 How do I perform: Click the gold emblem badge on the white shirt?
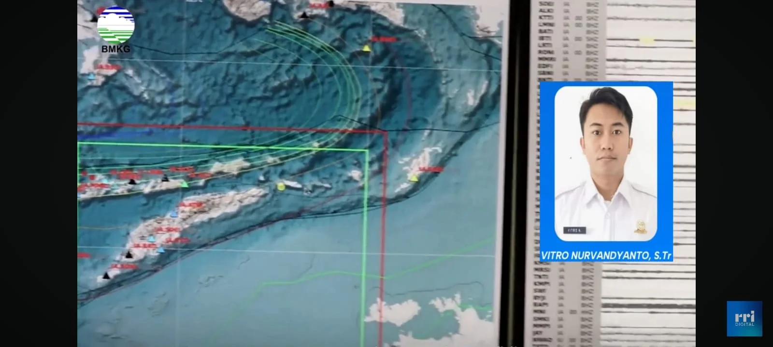click(x=640, y=227)
